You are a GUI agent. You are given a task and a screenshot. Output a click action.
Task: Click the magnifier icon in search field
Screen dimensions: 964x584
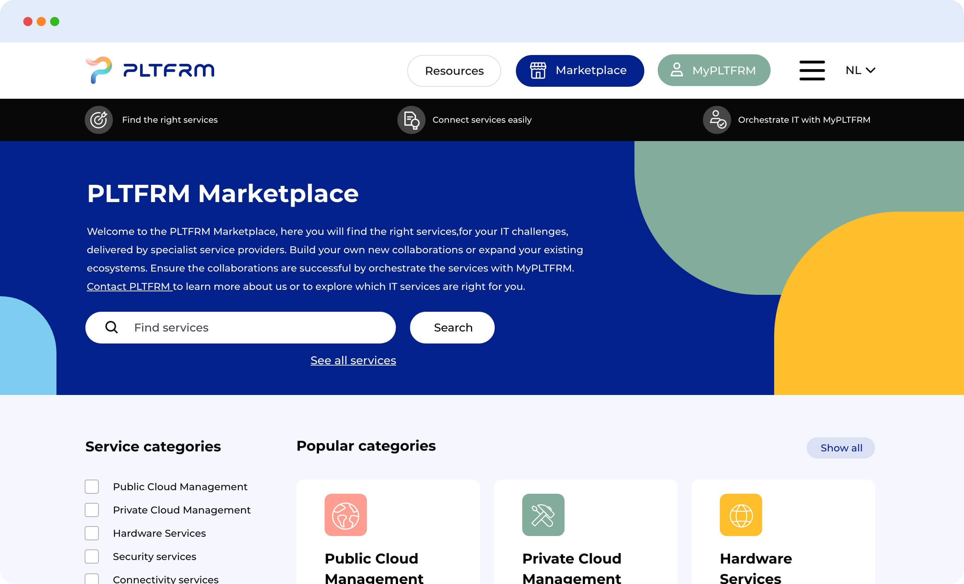(x=112, y=327)
